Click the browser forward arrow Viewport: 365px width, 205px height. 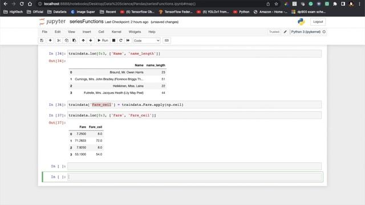14,4
